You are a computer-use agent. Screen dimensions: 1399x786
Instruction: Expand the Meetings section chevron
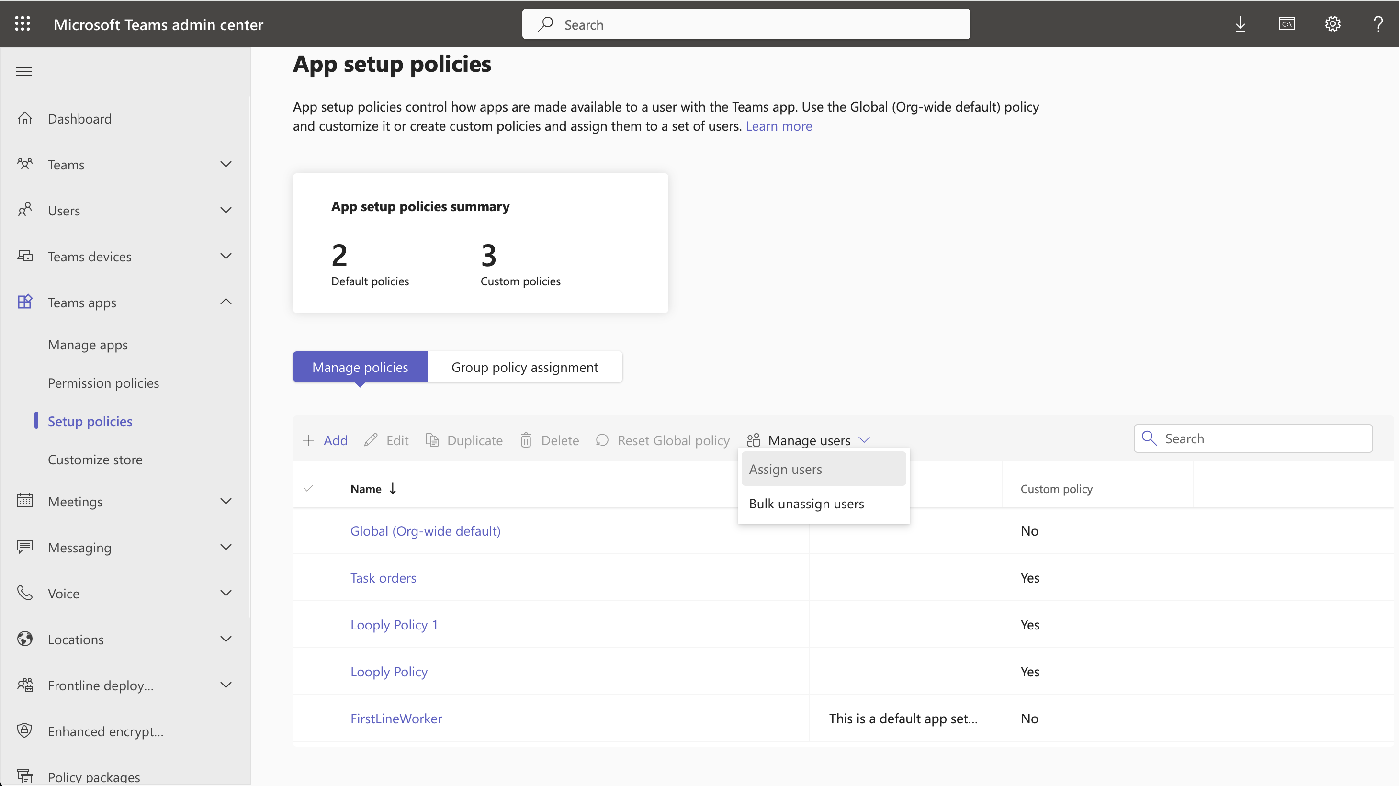pyautogui.click(x=226, y=501)
